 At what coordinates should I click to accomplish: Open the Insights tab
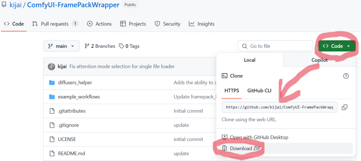201,24
